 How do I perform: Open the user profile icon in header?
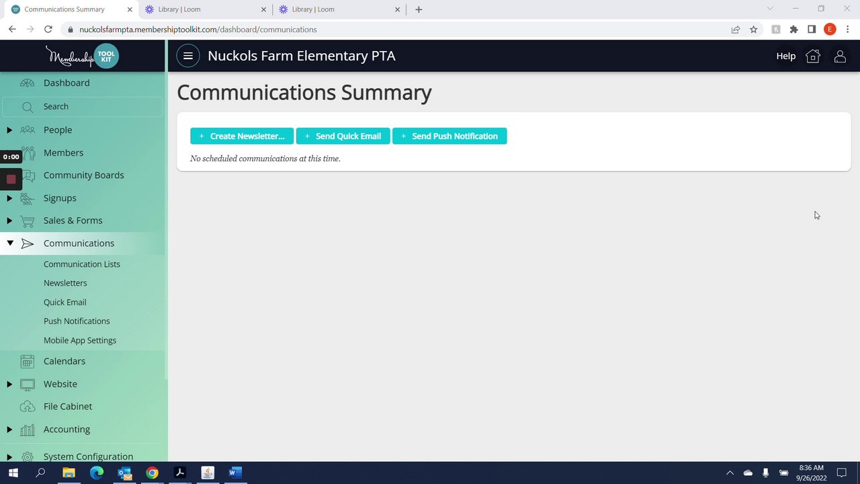[x=840, y=56]
